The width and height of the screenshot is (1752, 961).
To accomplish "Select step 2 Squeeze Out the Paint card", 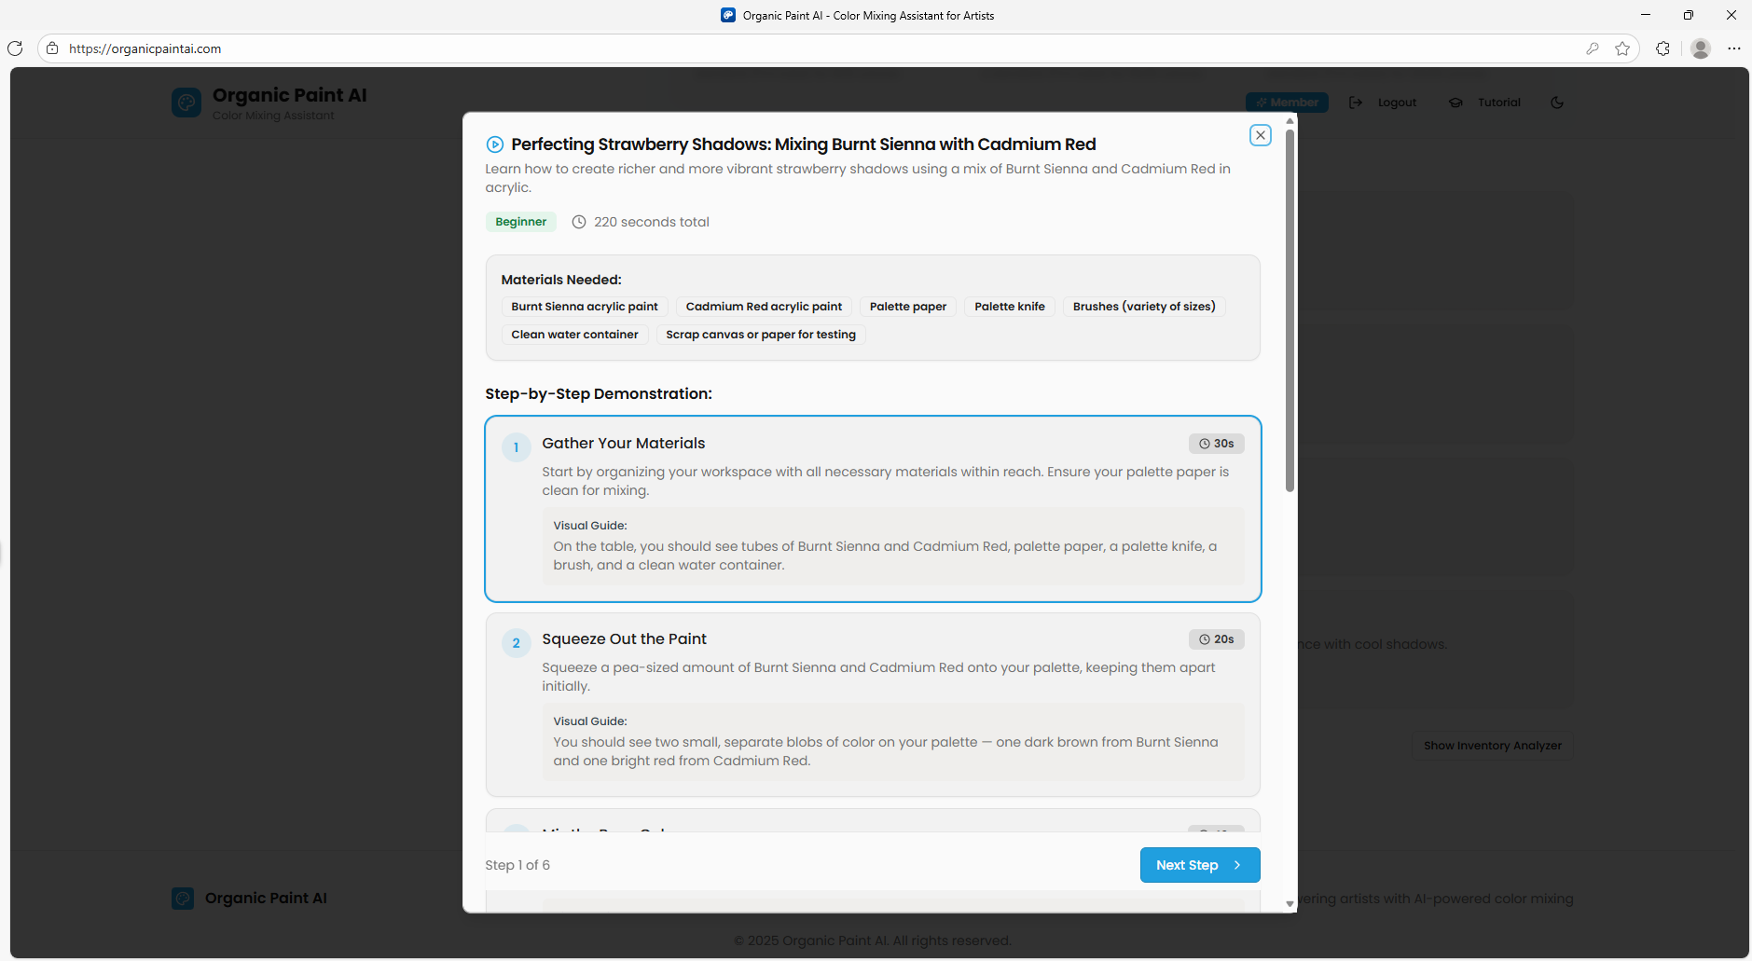I will [x=873, y=704].
